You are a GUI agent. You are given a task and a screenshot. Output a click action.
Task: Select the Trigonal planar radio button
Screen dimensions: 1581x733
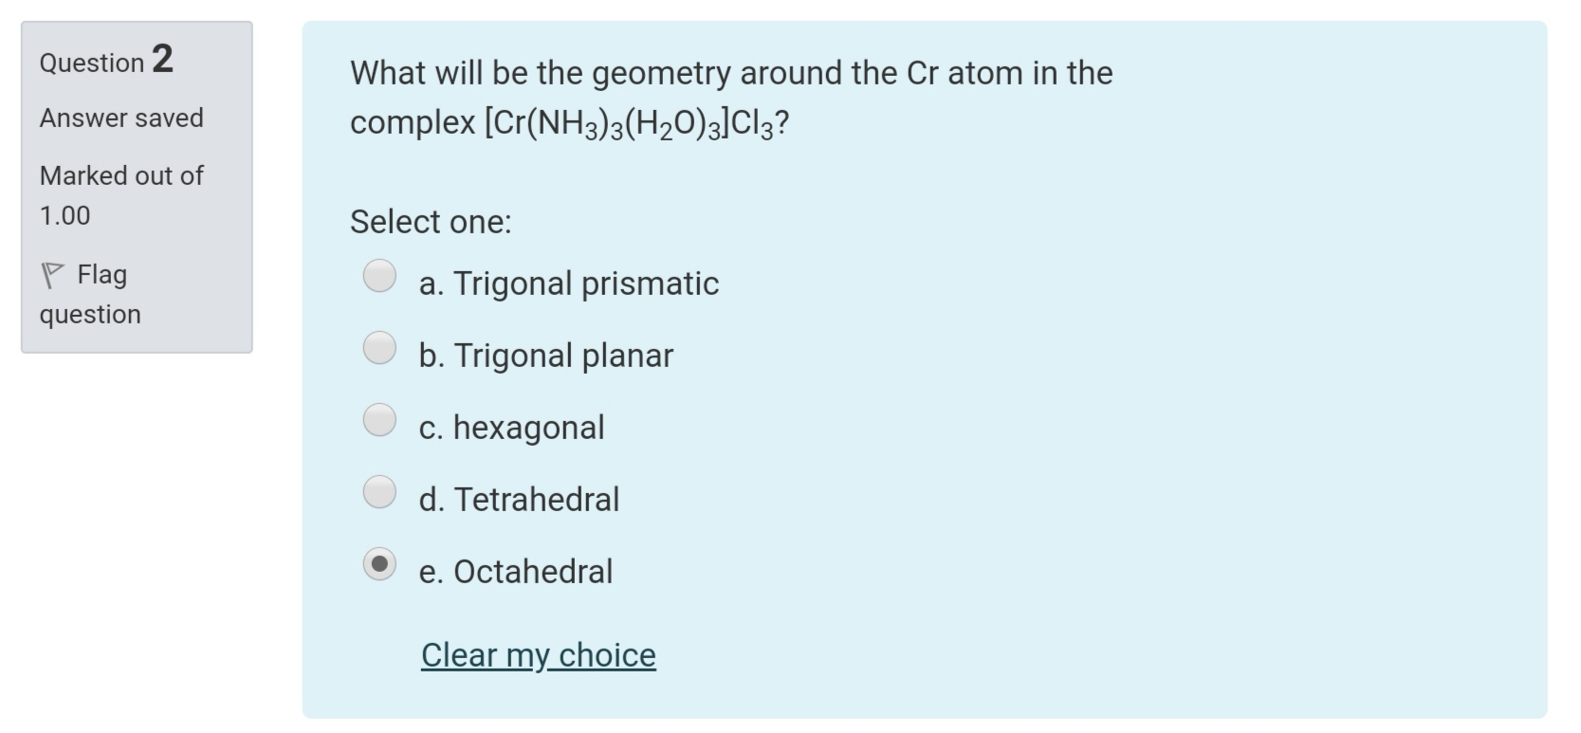coord(379,348)
